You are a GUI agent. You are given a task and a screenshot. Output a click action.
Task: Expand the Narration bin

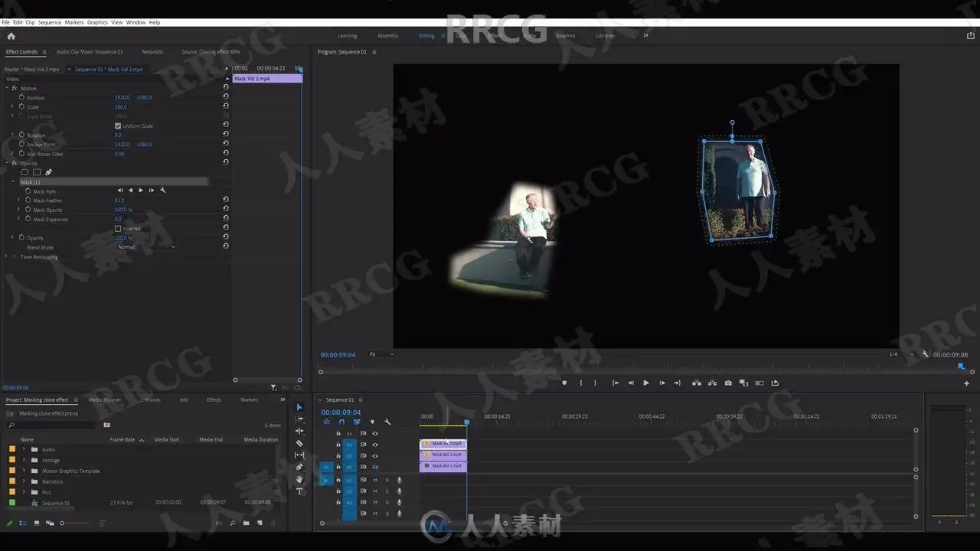point(24,481)
